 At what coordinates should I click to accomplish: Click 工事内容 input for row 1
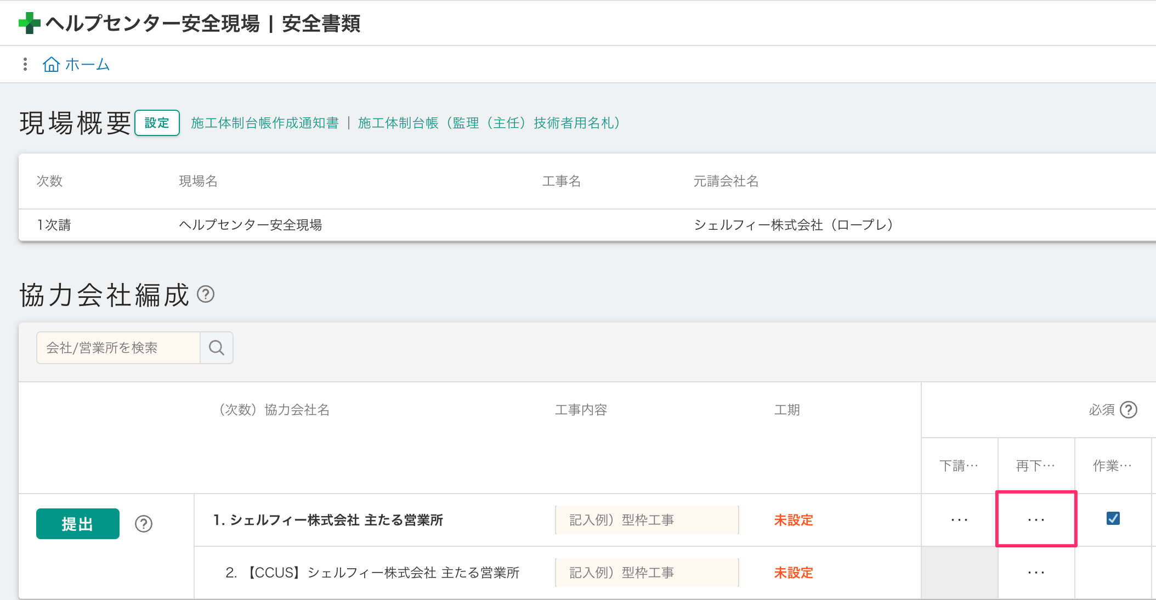tap(647, 520)
